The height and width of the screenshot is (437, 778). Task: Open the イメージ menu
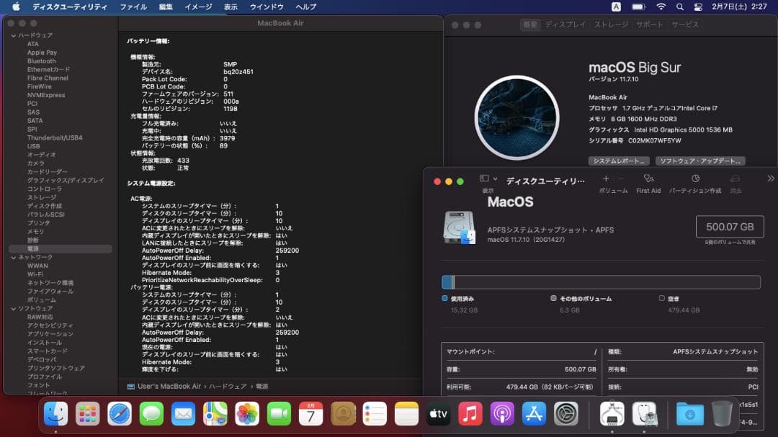pyautogui.click(x=199, y=6)
